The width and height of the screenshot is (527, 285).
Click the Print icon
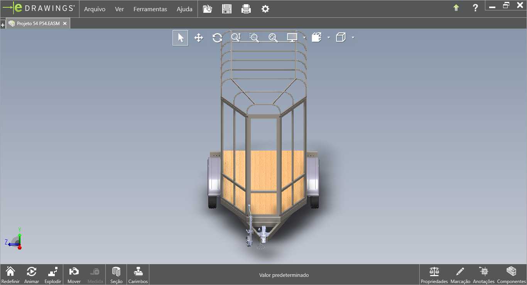246,9
